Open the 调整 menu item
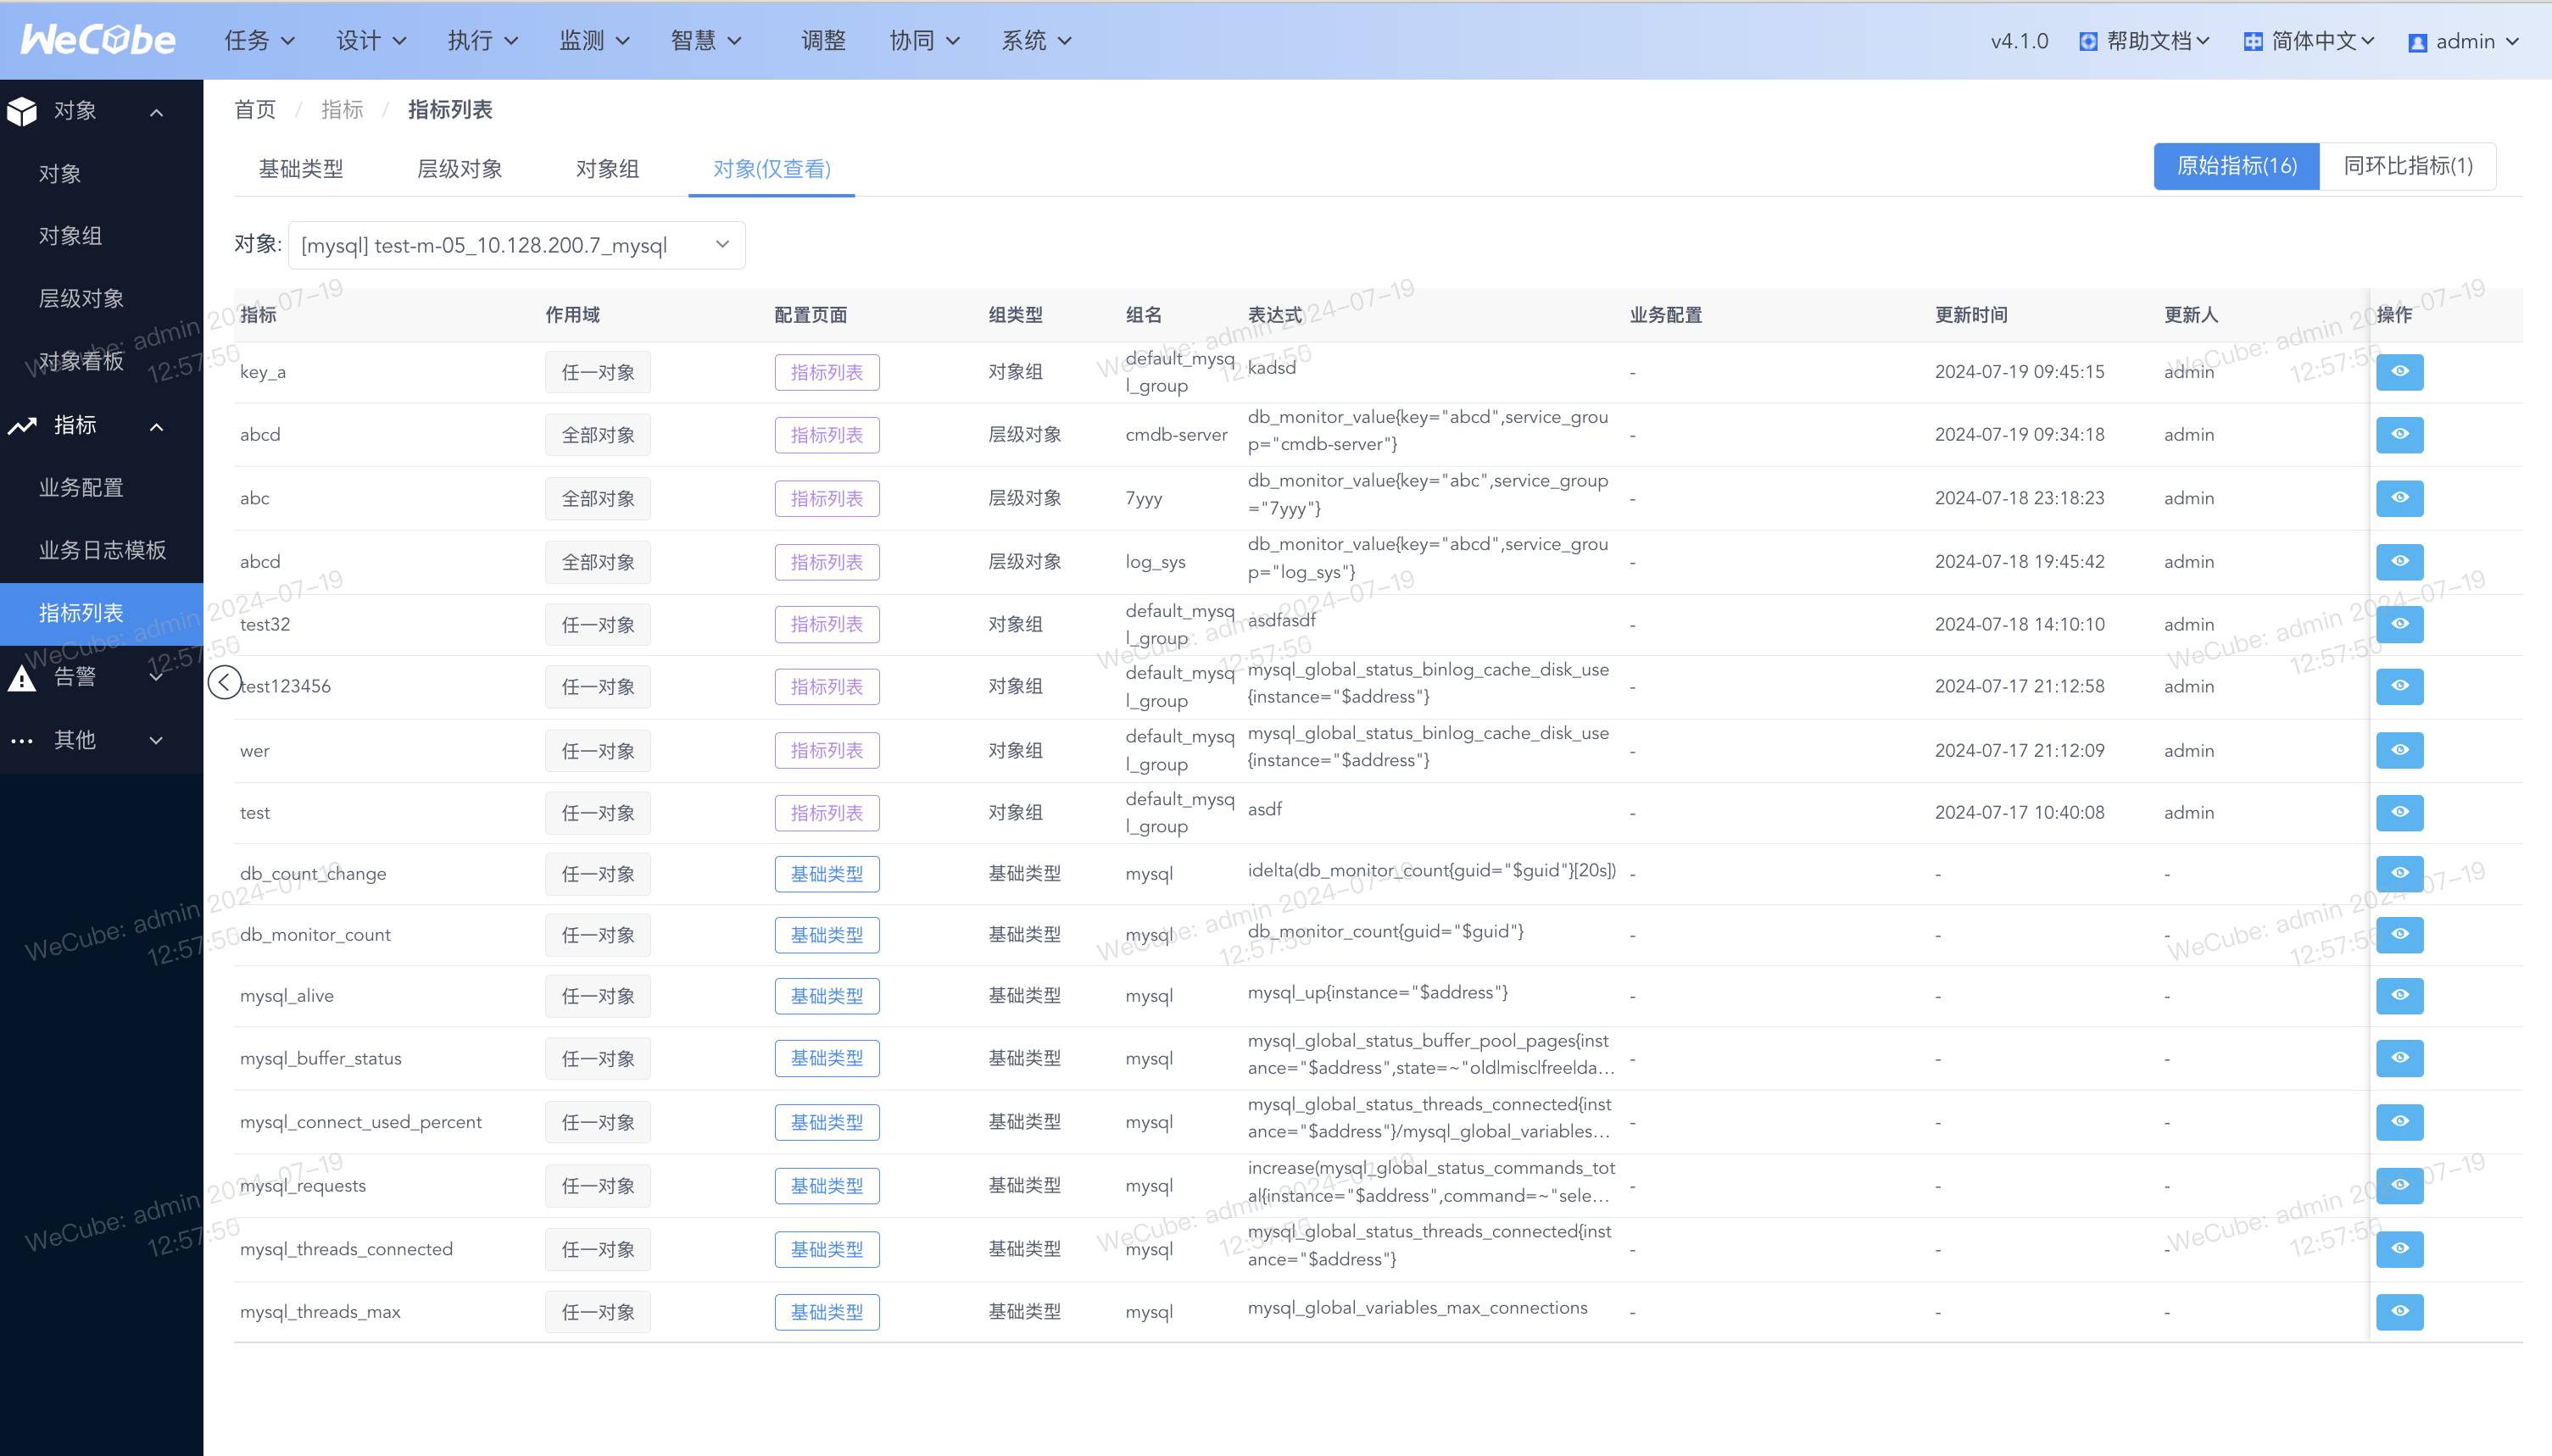The image size is (2552, 1456). pos(823,41)
